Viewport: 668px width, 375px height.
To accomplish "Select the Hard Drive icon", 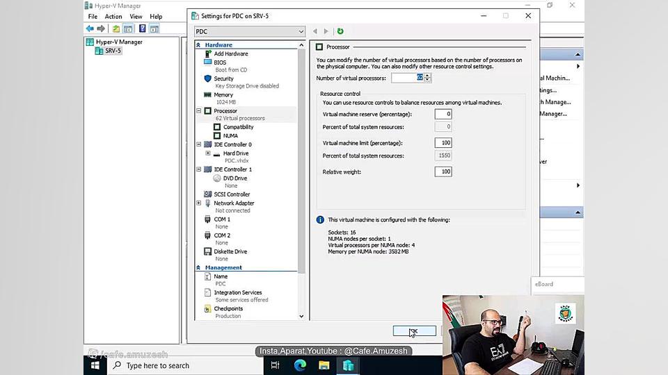I will (217, 153).
